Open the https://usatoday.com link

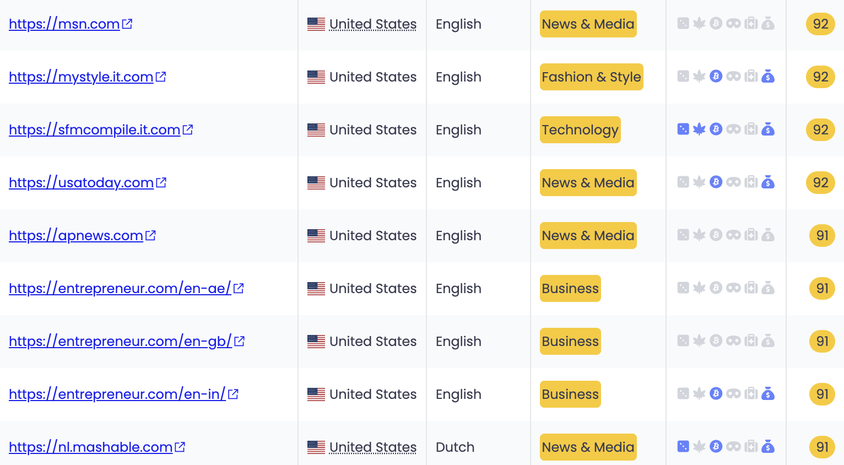click(x=81, y=182)
